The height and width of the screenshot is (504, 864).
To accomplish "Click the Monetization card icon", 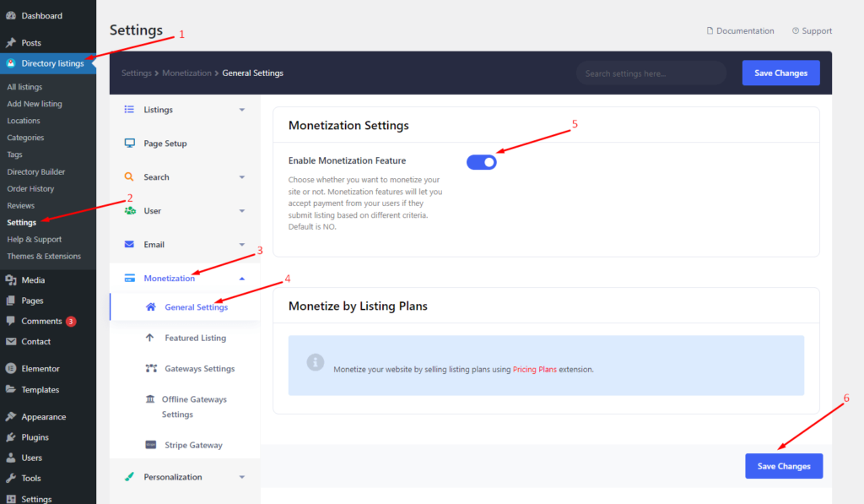I will [129, 278].
